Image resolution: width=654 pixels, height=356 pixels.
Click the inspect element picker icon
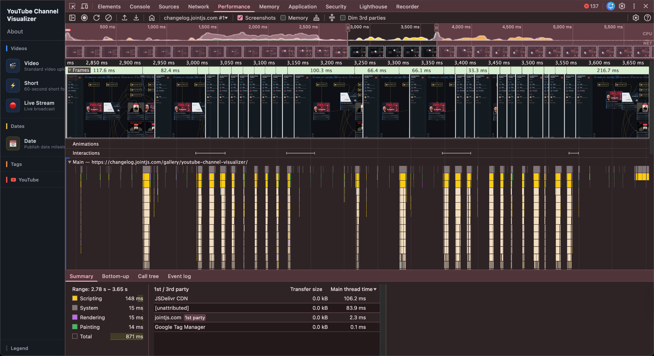point(72,6)
